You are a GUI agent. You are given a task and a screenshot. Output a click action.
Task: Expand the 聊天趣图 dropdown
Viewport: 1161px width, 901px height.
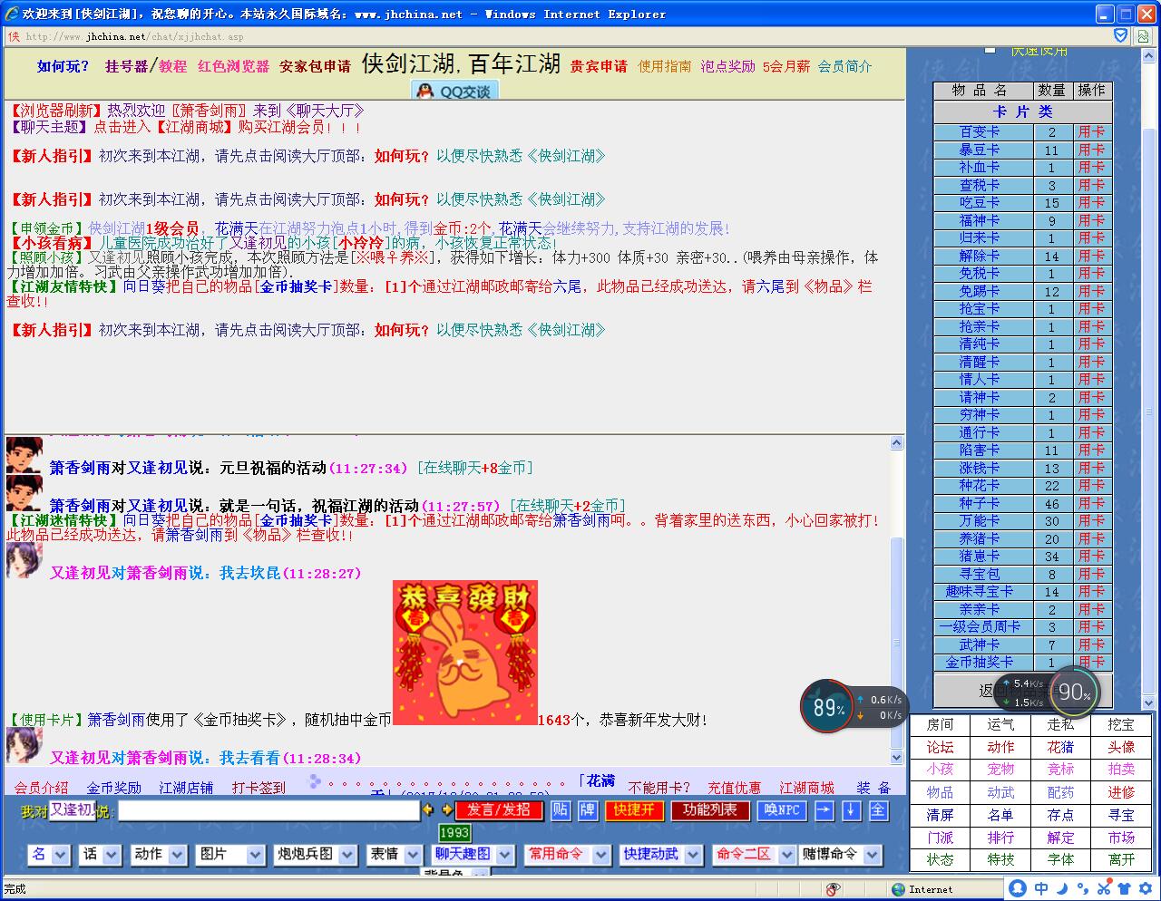point(472,854)
